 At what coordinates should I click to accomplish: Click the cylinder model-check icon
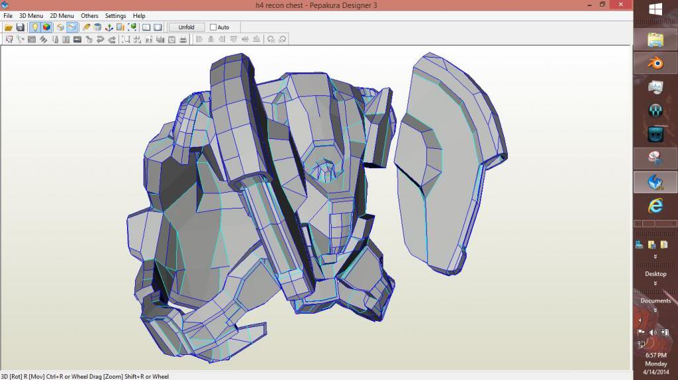(x=98, y=27)
